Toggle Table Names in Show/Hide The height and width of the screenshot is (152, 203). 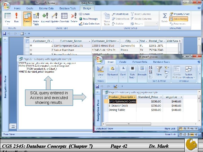(178, 19)
